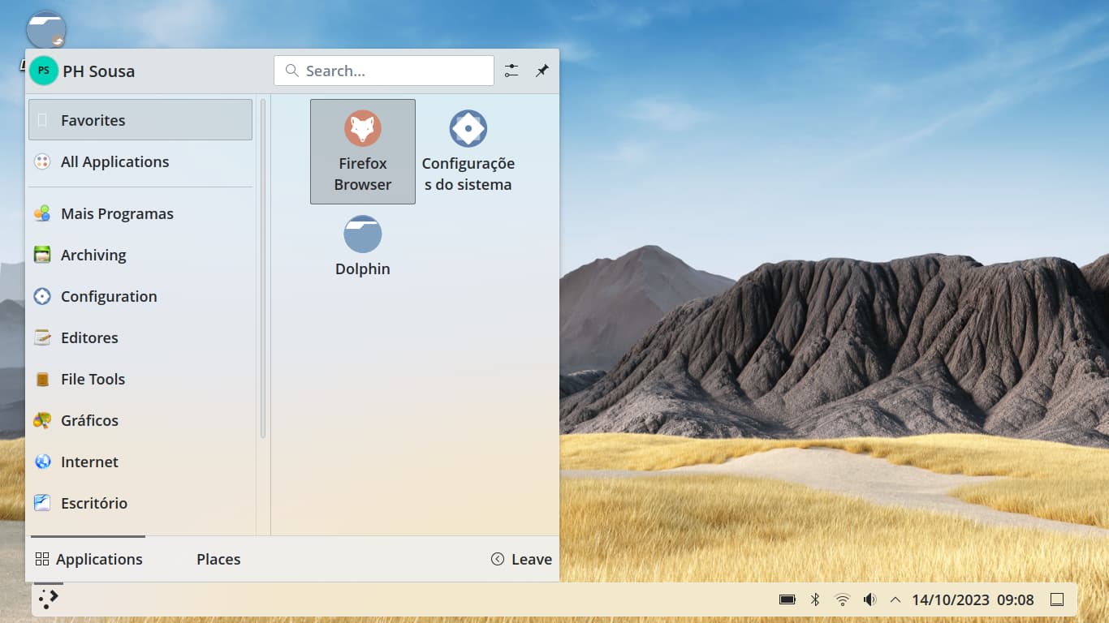Switch to the Places tab
The image size is (1109, 623).
pos(218,559)
